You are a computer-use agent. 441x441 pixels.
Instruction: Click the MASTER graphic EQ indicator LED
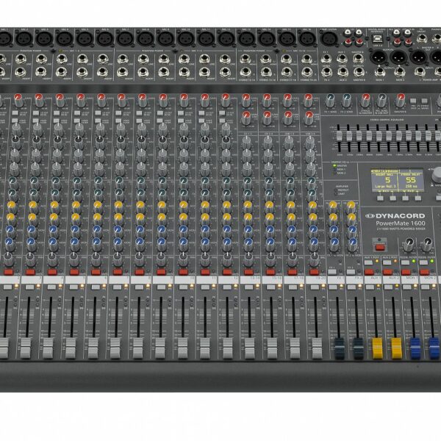tap(334, 165)
